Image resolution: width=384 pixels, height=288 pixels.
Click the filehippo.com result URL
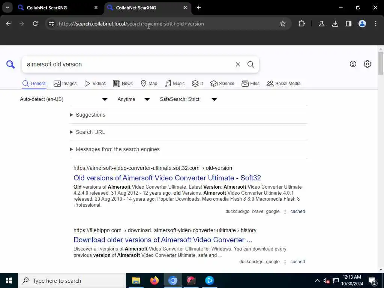click(x=165, y=230)
